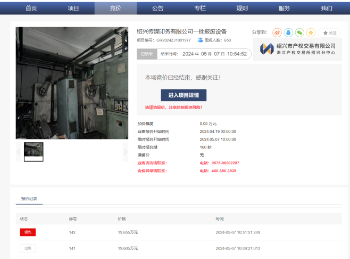Click the 价格 column header
This screenshot has height=259, width=350.
(122, 219)
